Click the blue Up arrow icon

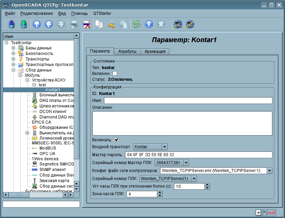click(37, 24)
